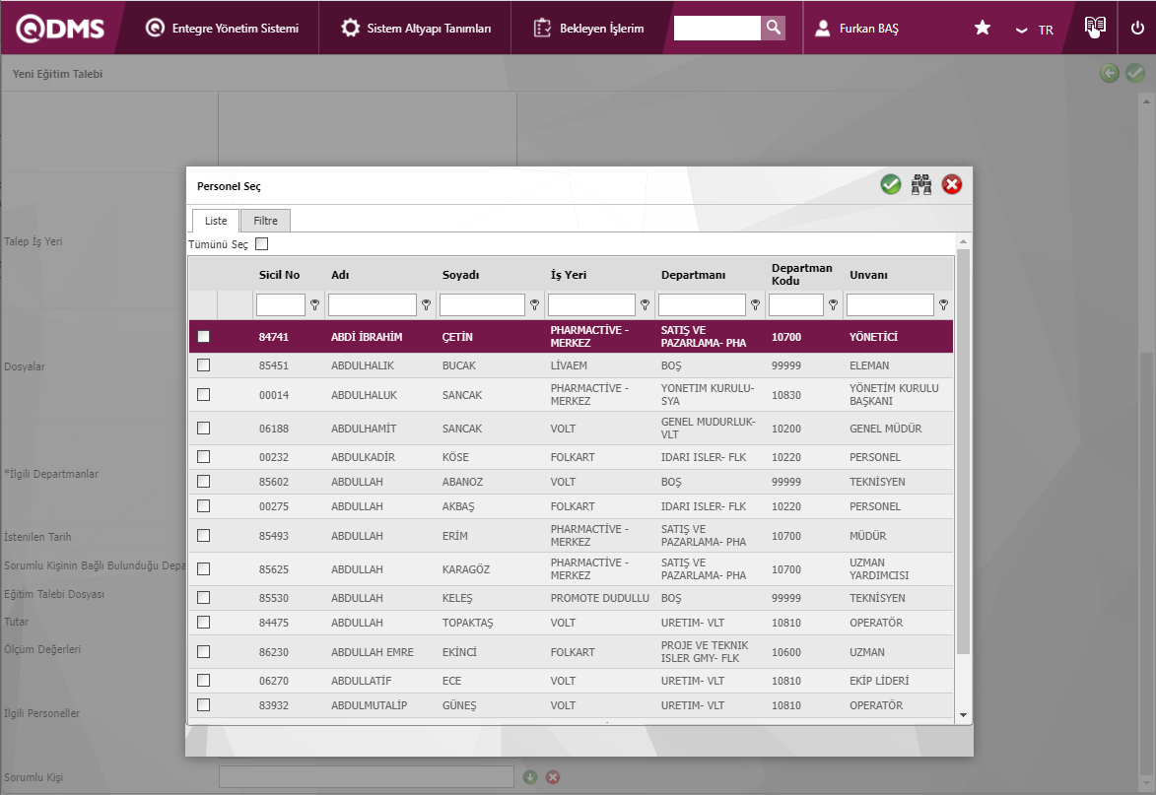This screenshot has height=795, width=1156.
Task: Switch to the Filtre tab
Action: point(265,221)
